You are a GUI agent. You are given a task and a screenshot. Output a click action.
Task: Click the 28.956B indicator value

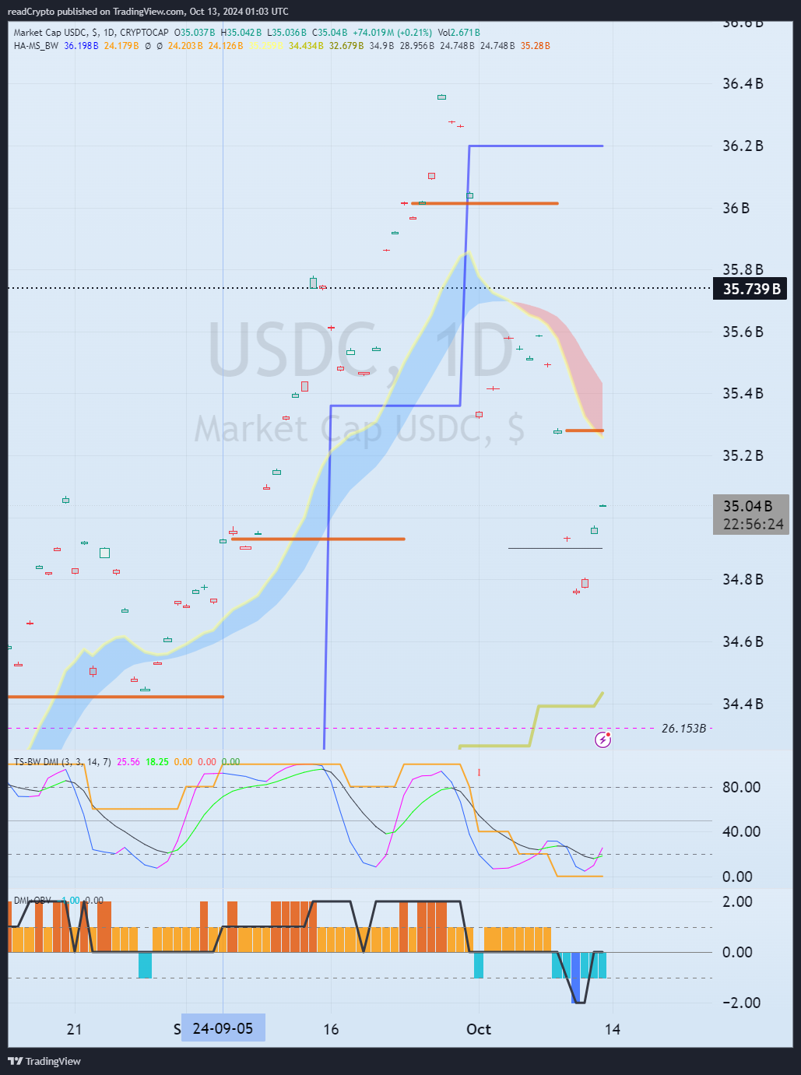click(417, 46)
